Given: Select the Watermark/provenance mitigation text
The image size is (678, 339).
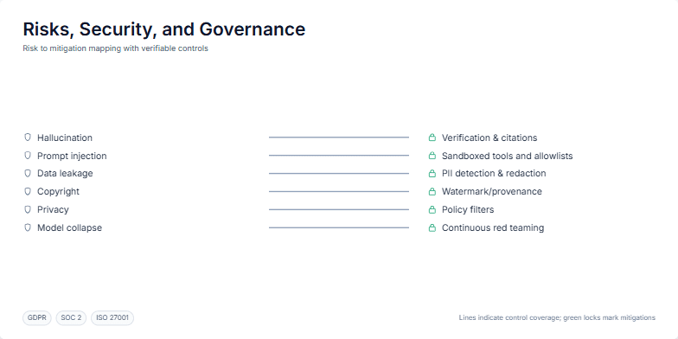Looking at the screenshot, I should pyautogui.click(x=491, y=192).
